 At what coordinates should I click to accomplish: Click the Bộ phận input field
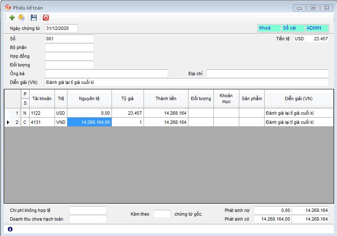point(69,47)
